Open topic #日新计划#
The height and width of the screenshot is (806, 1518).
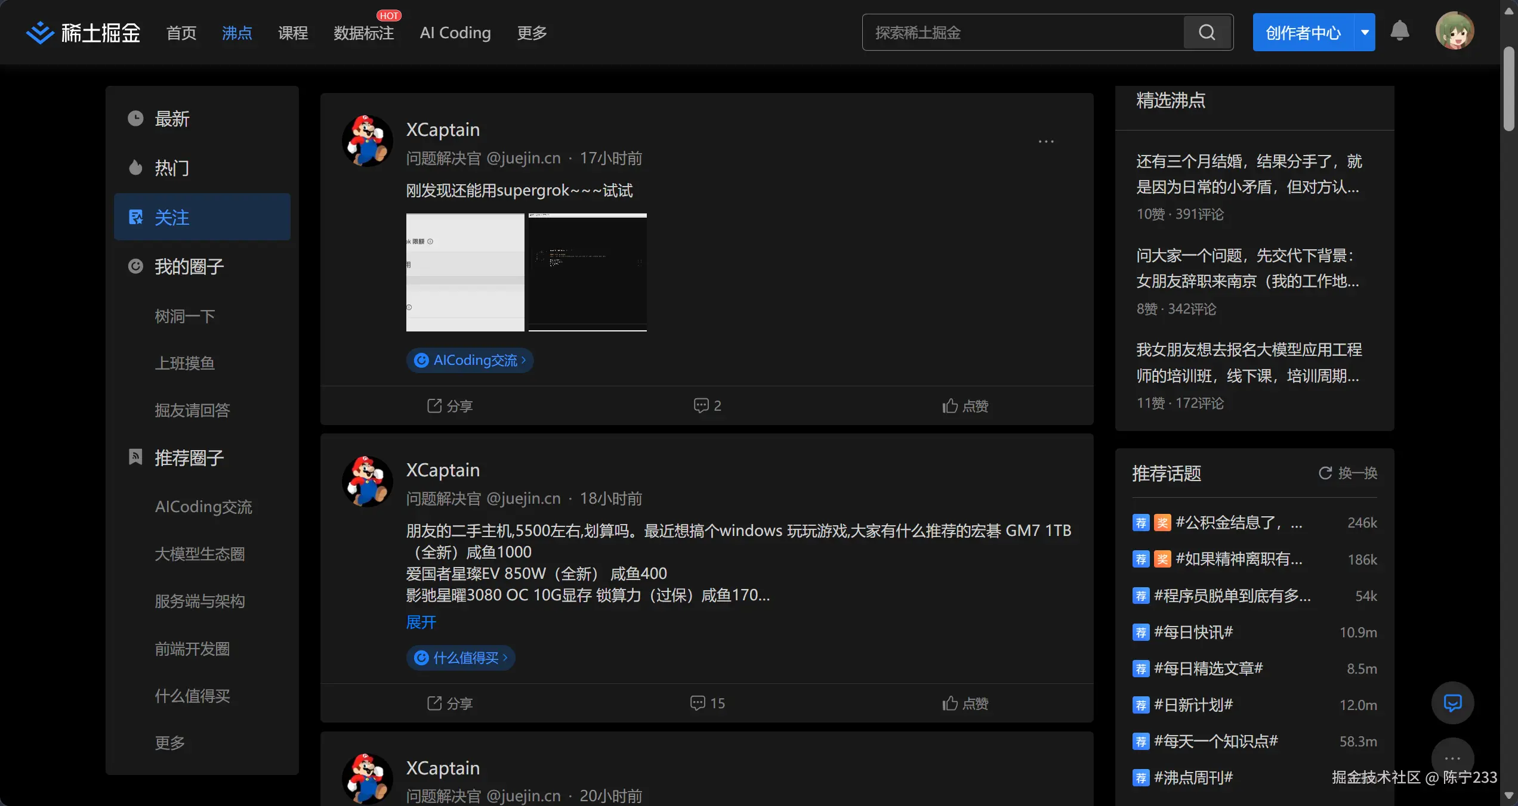[1193, 705]
